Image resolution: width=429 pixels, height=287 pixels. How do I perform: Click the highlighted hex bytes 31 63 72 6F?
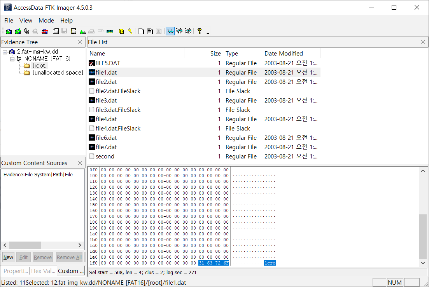[x=214, y=263]
